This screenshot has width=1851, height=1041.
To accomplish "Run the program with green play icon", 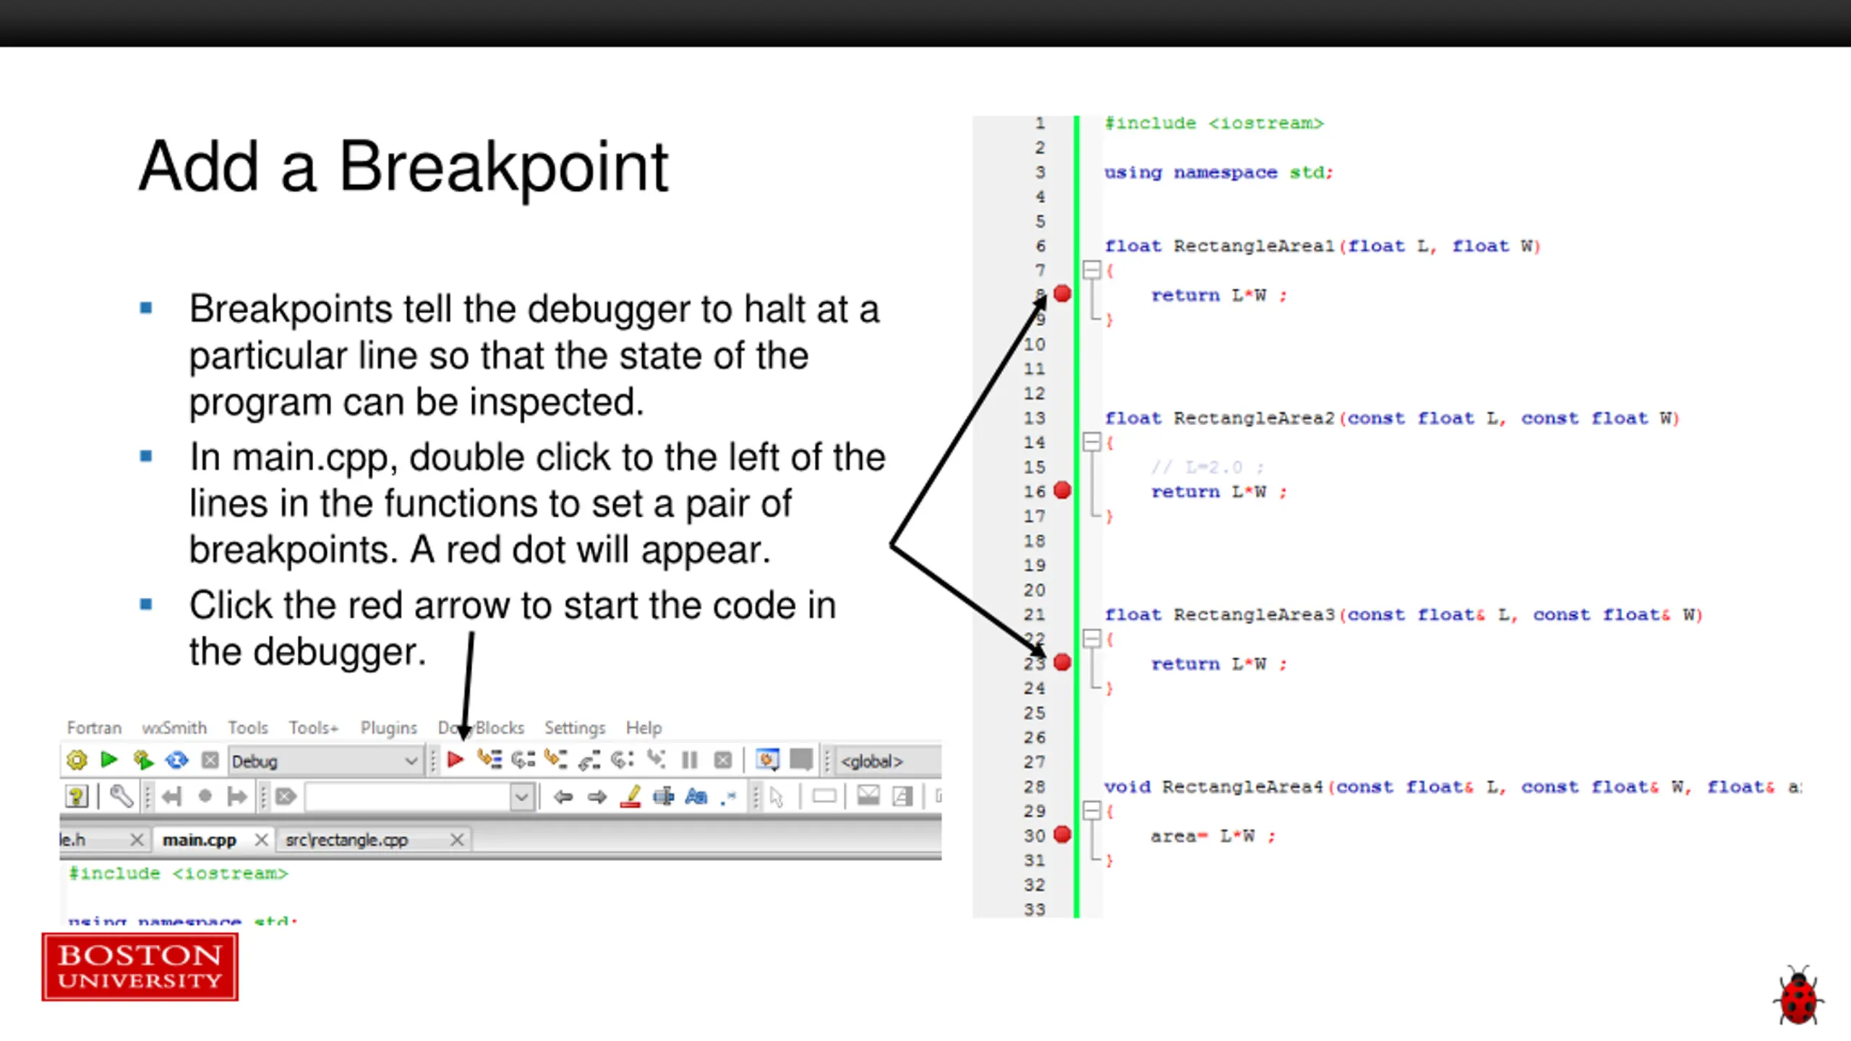I will tap(109, 760).
